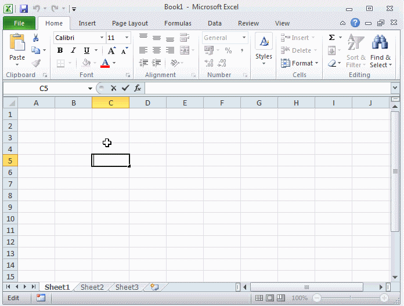Click the AutoSum sigma icon
The image size is (404, 306).
point(331,38)
